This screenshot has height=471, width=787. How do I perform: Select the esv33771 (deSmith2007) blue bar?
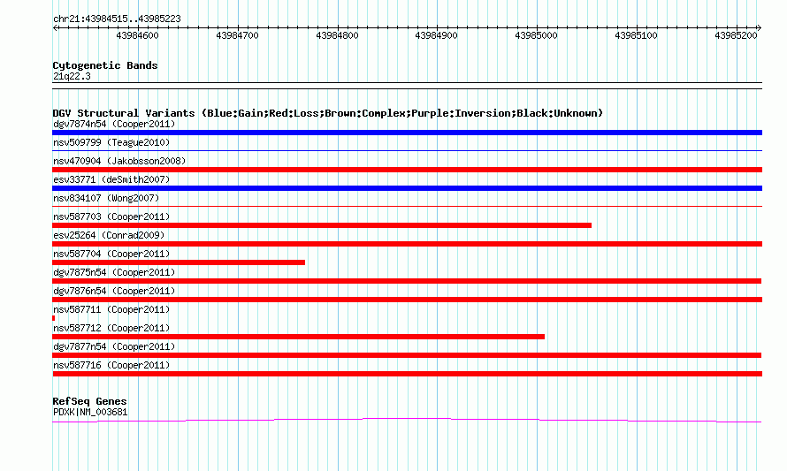pos(407,188)
